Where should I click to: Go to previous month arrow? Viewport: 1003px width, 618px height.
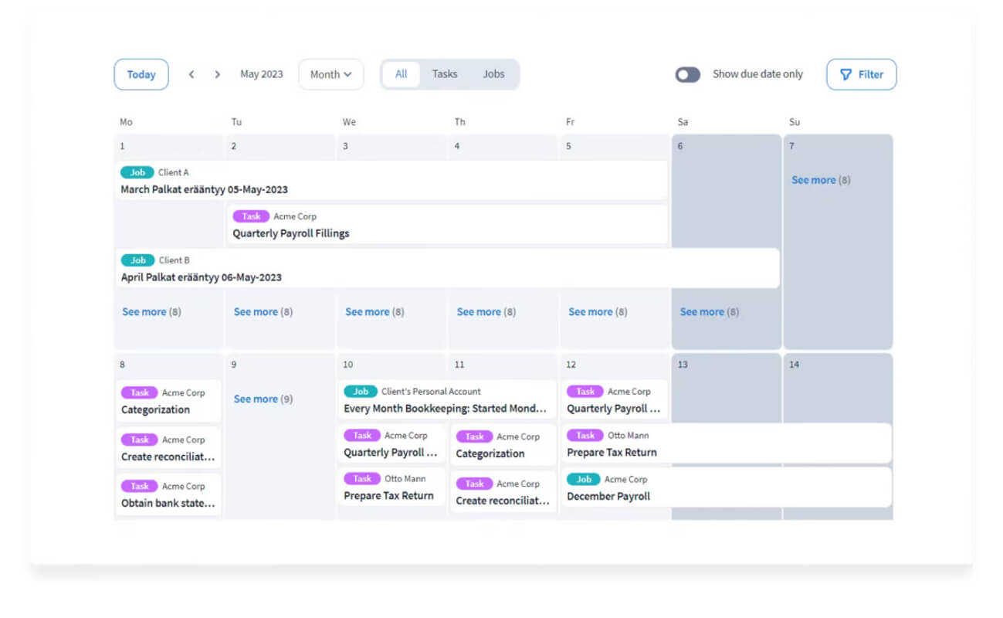click(x=191, y=74)
